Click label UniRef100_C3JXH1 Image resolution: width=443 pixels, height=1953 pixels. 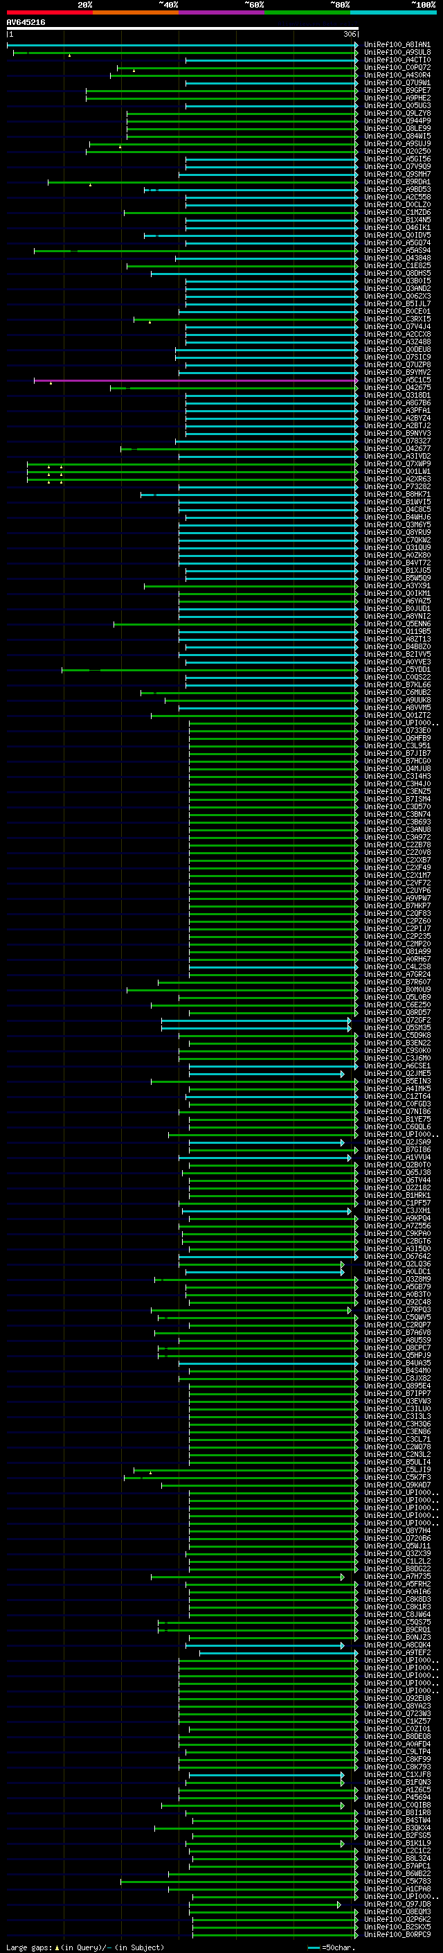pyautogui.click(x=397, y=1211)
